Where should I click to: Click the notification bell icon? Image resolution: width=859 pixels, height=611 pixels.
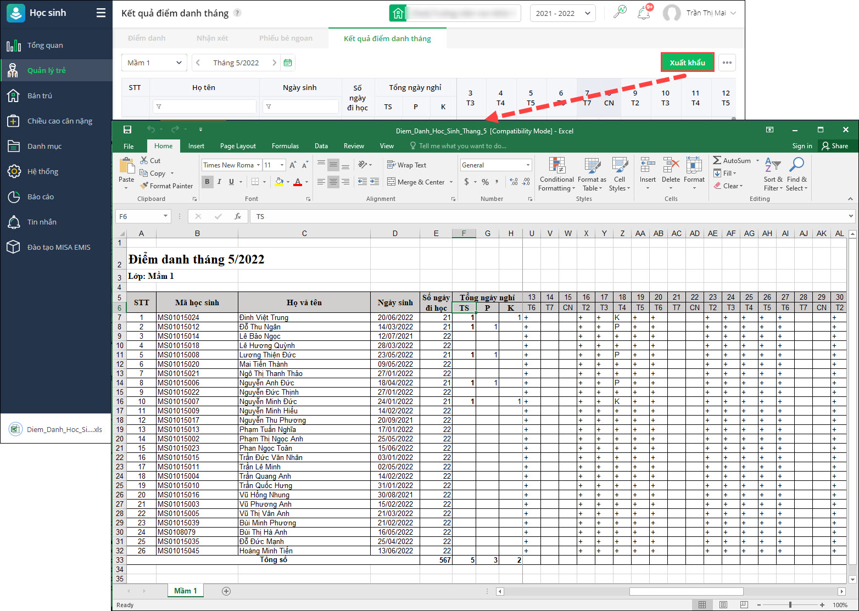644,13
